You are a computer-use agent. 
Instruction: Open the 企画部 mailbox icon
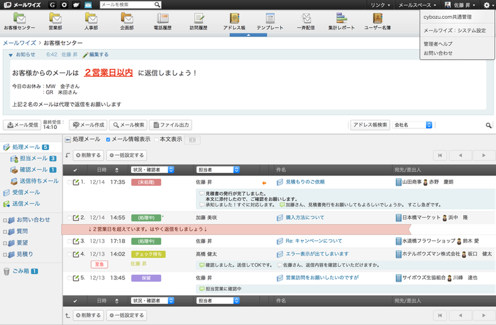click(x=127, y=21)
